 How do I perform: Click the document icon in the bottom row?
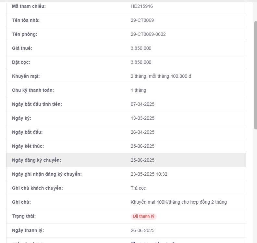133,242
